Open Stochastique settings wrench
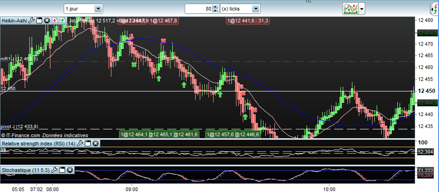Viewport: 439px width, 192px height. point(55,170)
